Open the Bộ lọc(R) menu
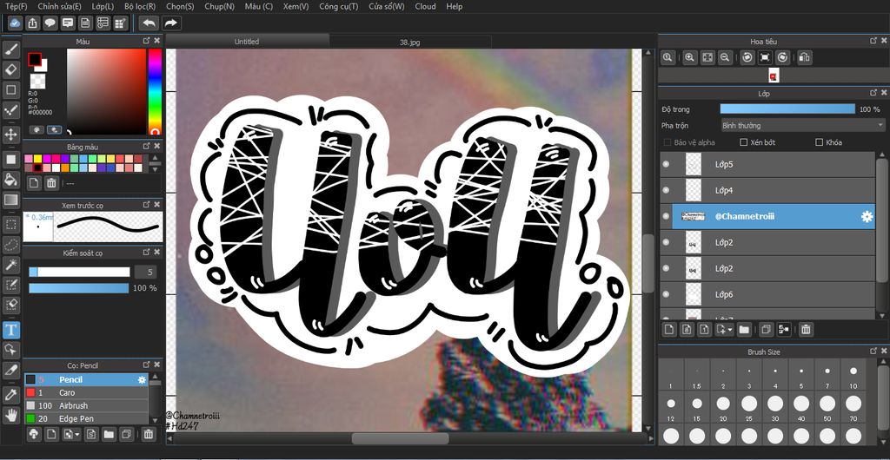Screen dimensions: 890x460 tap(140, 6)
